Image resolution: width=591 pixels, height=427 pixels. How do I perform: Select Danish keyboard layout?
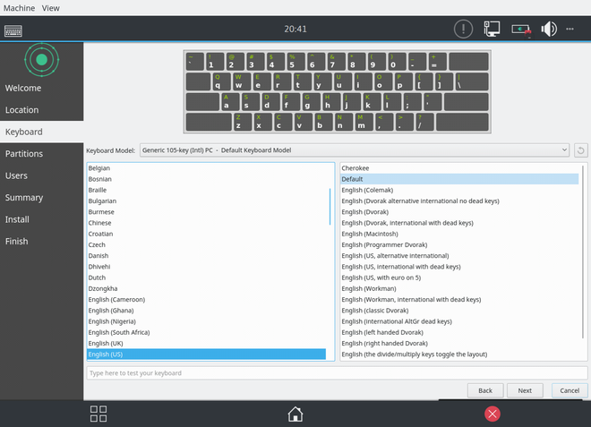(100, 255)
